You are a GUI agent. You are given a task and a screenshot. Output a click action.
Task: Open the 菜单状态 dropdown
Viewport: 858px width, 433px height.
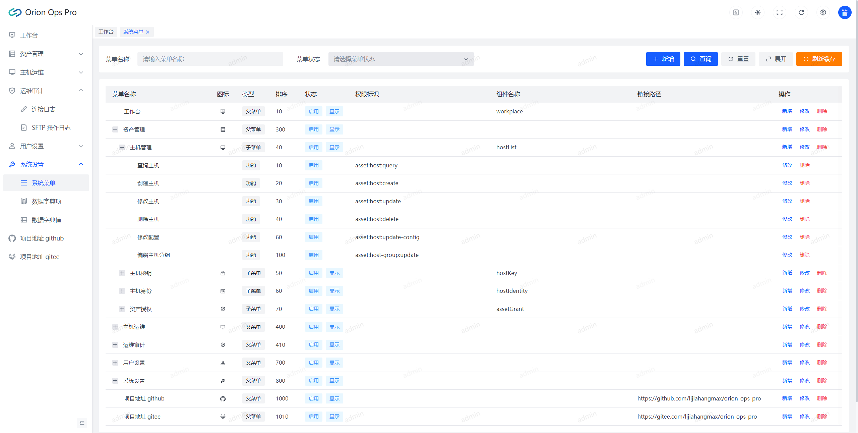401,59
